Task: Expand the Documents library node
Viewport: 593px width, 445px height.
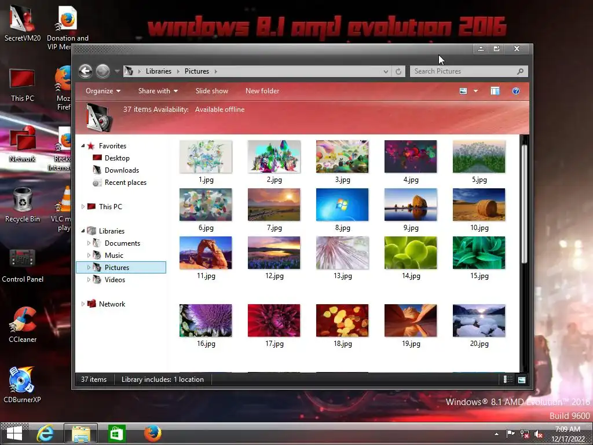Action: click(89, 243)
